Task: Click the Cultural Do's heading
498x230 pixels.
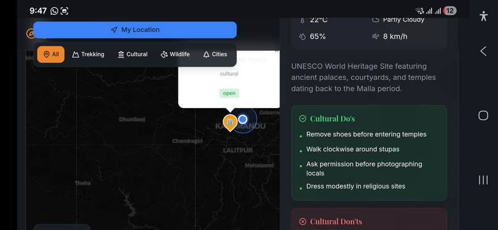Action: [x=332, y=119]
